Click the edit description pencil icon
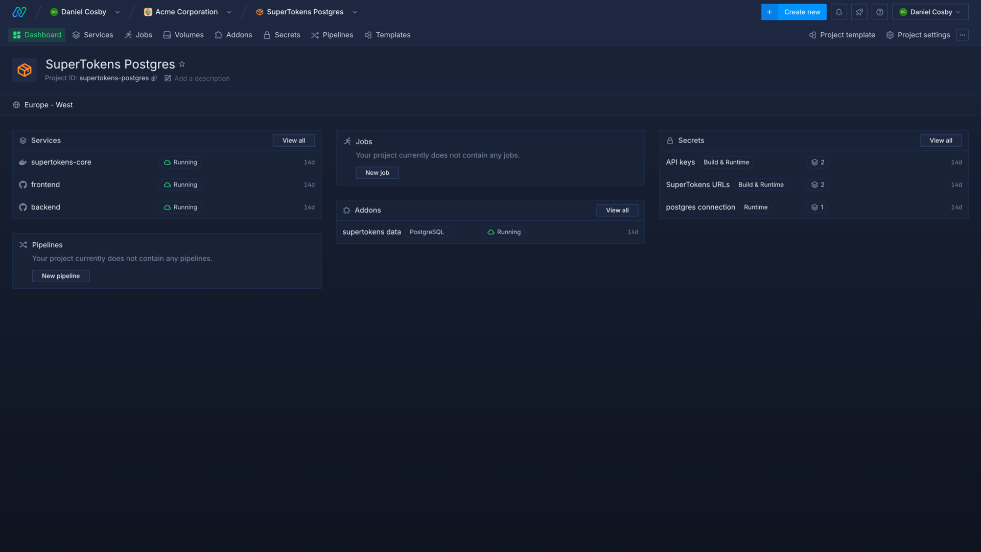981x552 pixels. (x=168, y=78)
